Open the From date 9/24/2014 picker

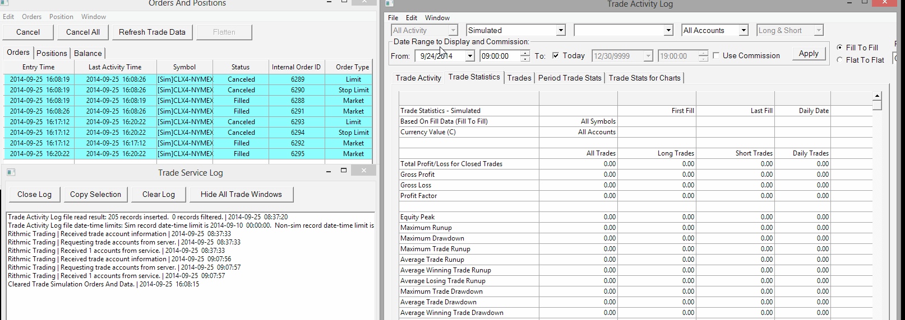click(470, 56)
